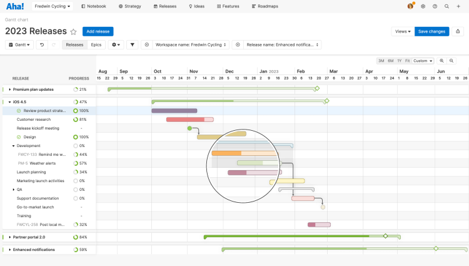
Task: Open the settings gear in top bar
Action: coord(423,6)
